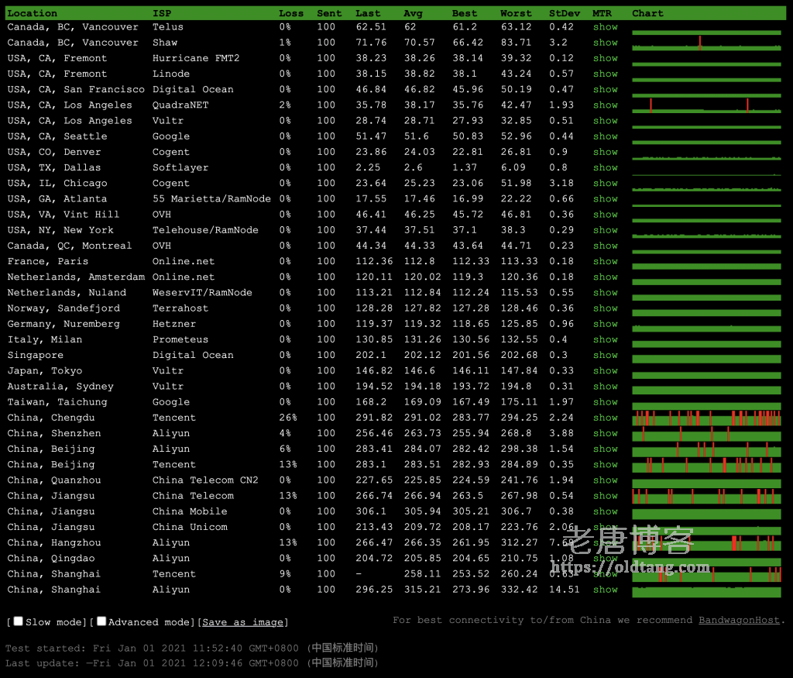Click the Jiangsu China Telecom chart
793x678 pixels.
(x=706, y=497)
